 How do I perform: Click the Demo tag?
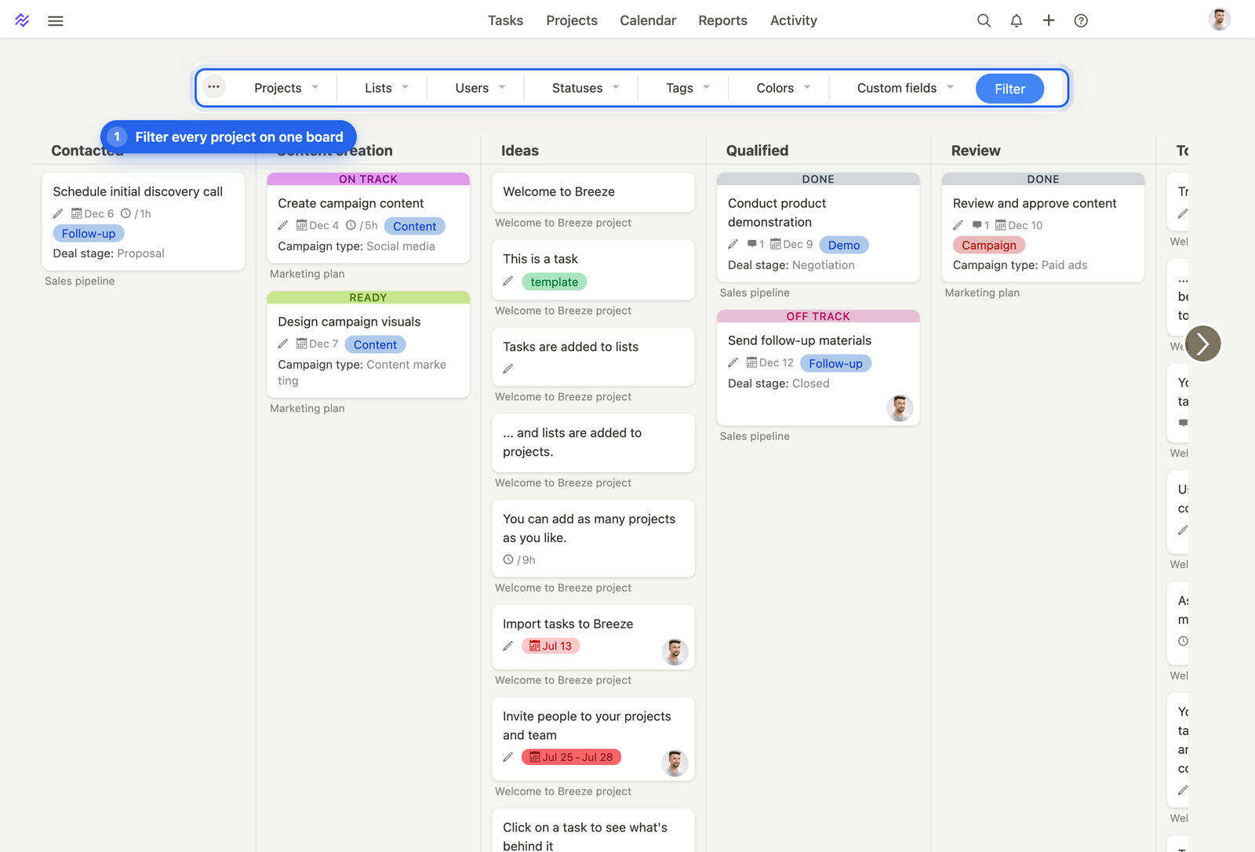click(x=844, y=245)
